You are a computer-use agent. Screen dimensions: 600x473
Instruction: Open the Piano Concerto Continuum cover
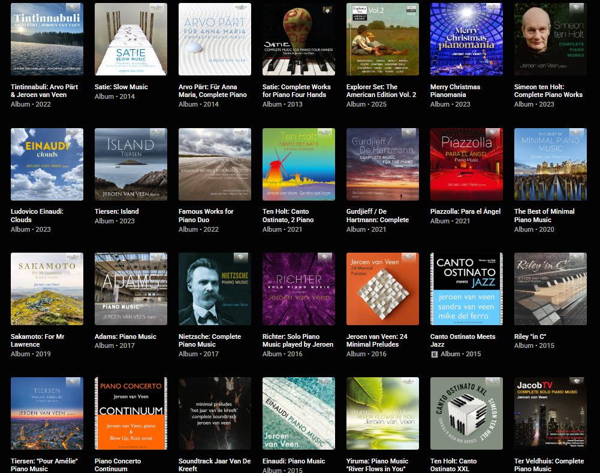(x=131, y=413)
